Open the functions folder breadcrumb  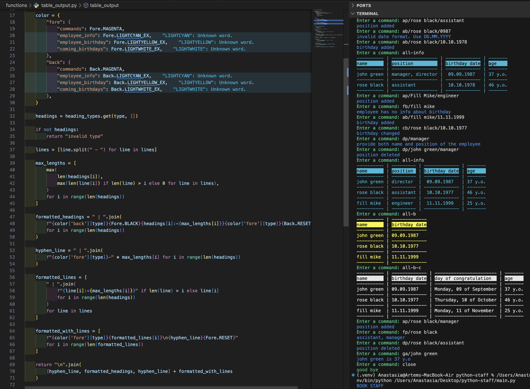click(16, 5)
